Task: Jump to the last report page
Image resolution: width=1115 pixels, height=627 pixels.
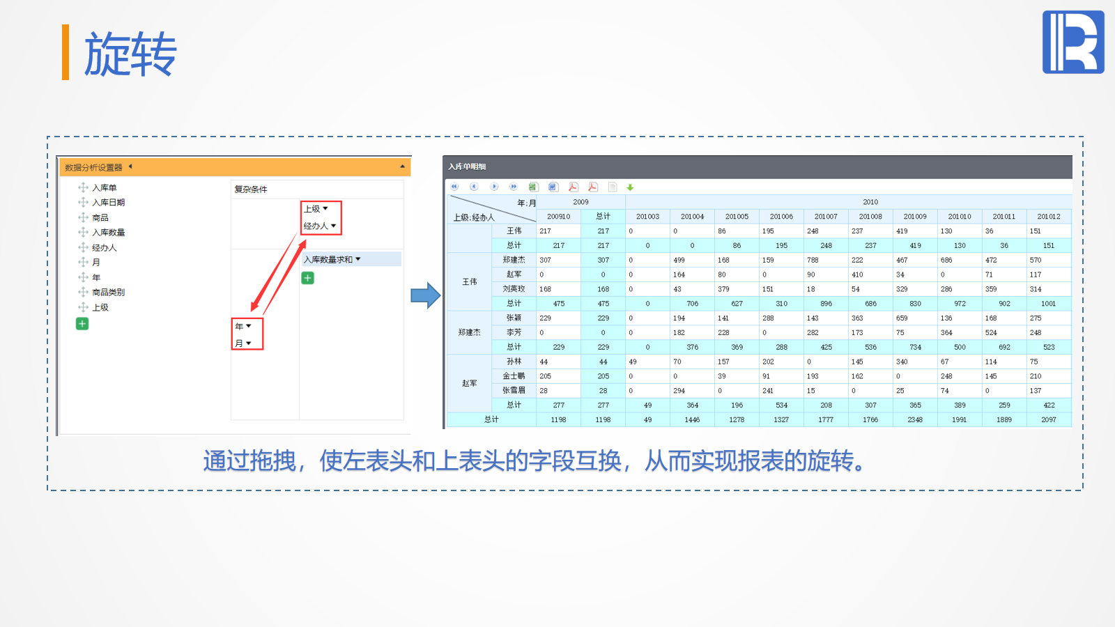Action: coord(514,187)
